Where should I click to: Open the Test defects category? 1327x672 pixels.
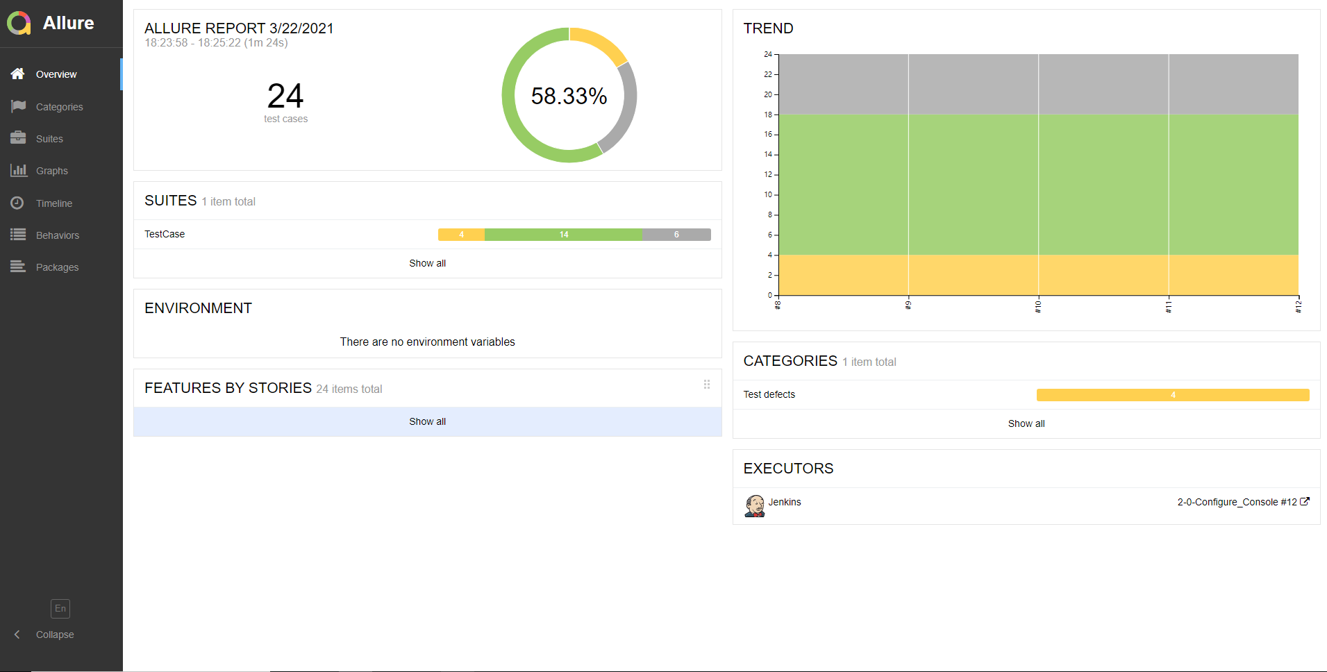tap(769, 394)
